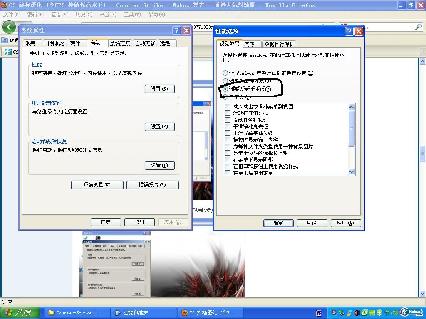Click the Firefox green back arrow button

[9, 27]
